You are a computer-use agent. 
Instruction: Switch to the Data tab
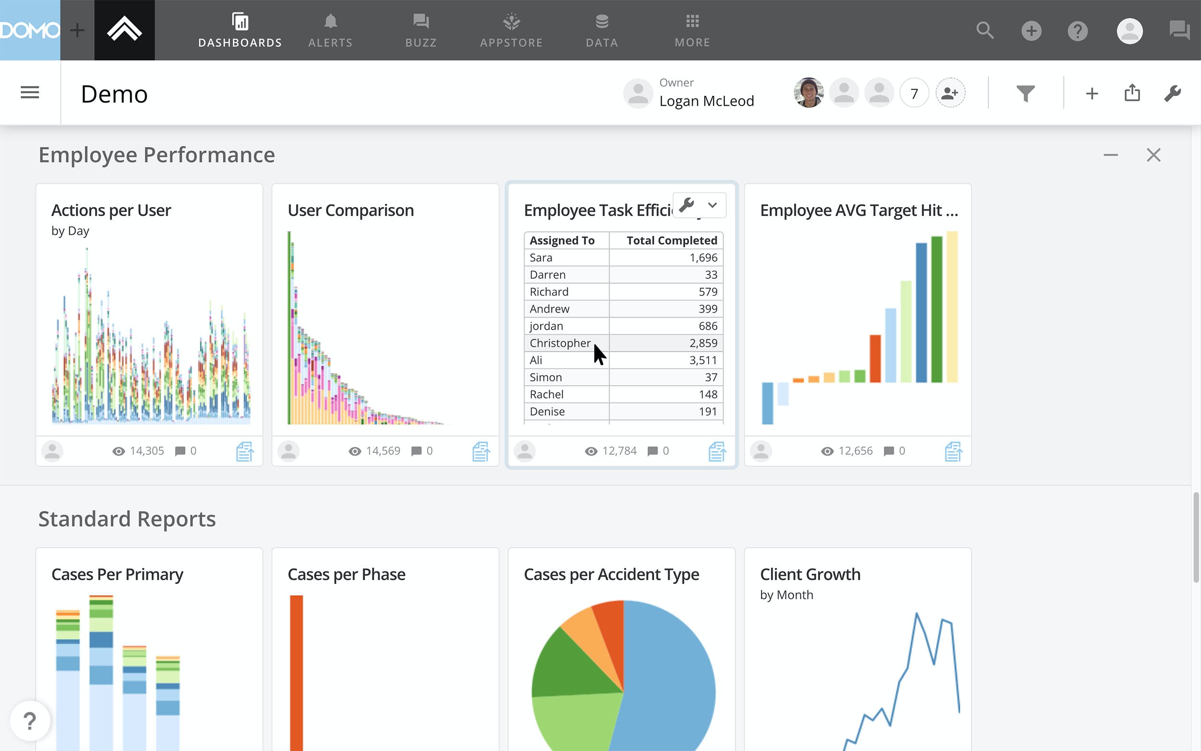[x=602, y=31]
